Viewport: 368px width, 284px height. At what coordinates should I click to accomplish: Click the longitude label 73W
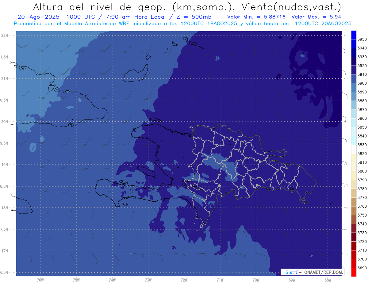pyautogui.click(x=148, y=280)
